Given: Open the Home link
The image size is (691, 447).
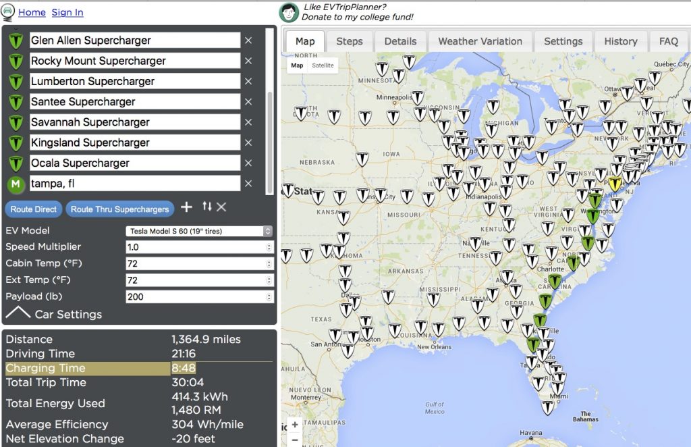Looking at the screenshot, I should point(32,12).
